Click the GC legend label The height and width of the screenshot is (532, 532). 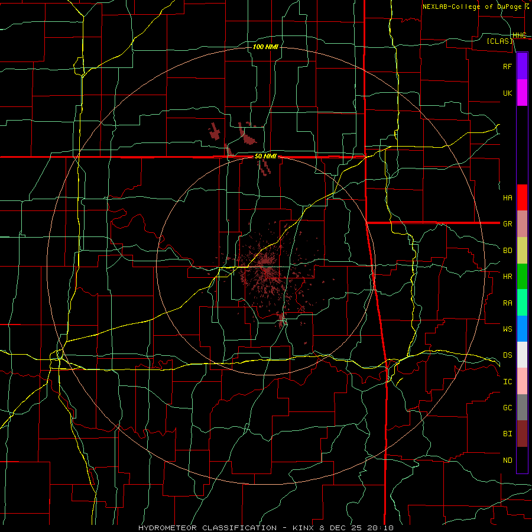[x=507, y=407]
